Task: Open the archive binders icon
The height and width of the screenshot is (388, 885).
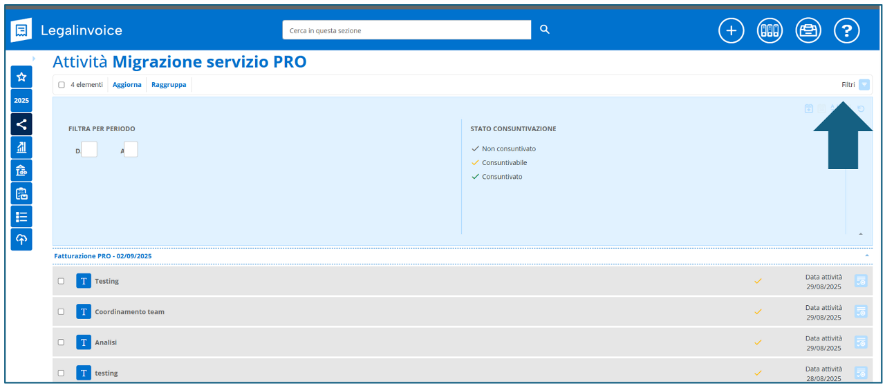Action: point(770,30)
